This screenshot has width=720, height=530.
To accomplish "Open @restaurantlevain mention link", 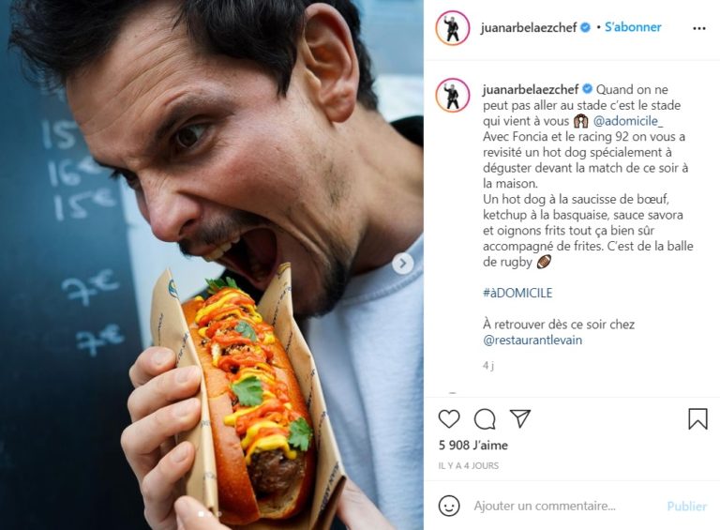I will (532, 340).
